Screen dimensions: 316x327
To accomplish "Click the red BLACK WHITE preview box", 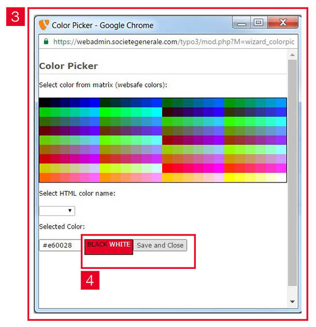I will coord(109,247).
